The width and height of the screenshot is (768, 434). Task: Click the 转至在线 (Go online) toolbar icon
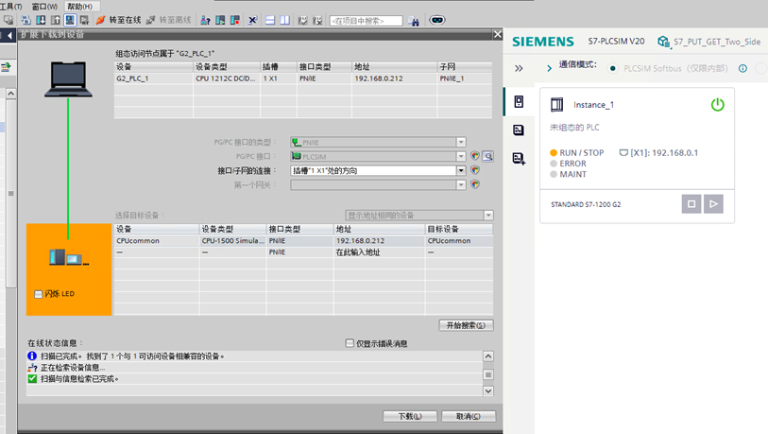(118, 20)
